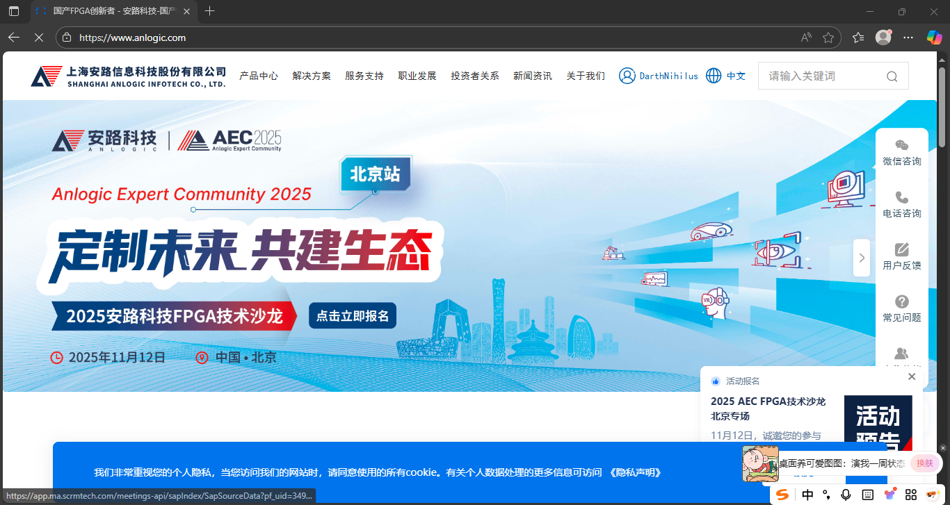The height and width of the screenshot is (505, 950).
Task: Toggle Chinese/English input mode in Sogou bar
Action: pos(807,495)
